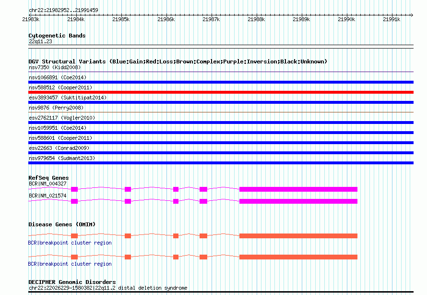Click the blue bar below nsv979654

coord(221,163)
